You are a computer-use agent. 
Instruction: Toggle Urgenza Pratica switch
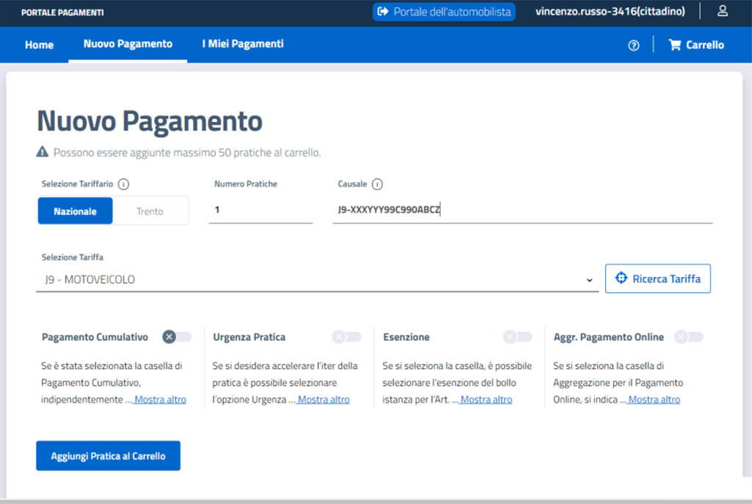pyautogui.click(x=347, y=337)
